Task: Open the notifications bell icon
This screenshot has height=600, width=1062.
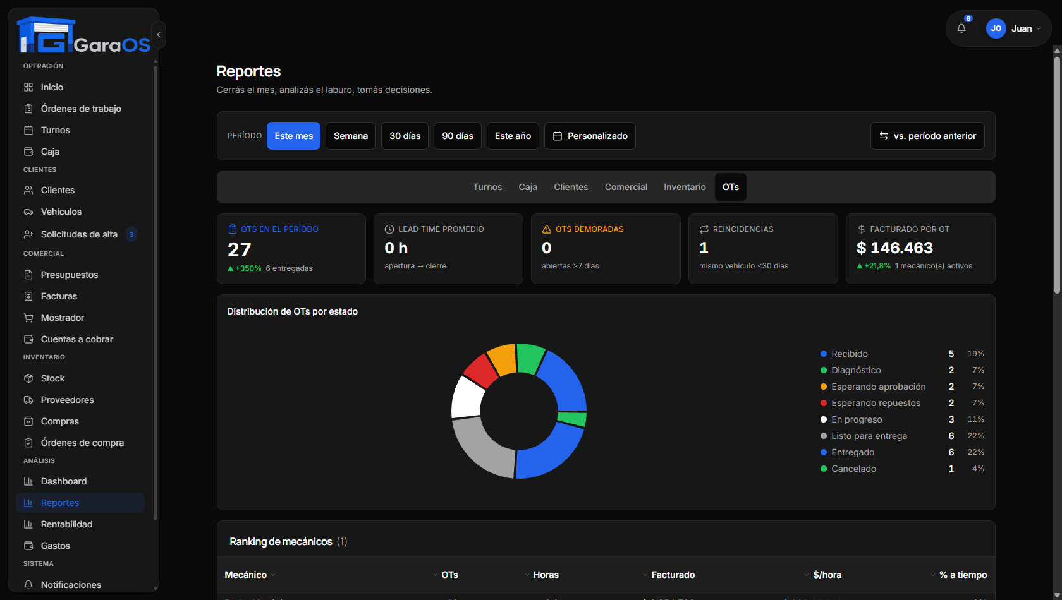Action: 961,28
